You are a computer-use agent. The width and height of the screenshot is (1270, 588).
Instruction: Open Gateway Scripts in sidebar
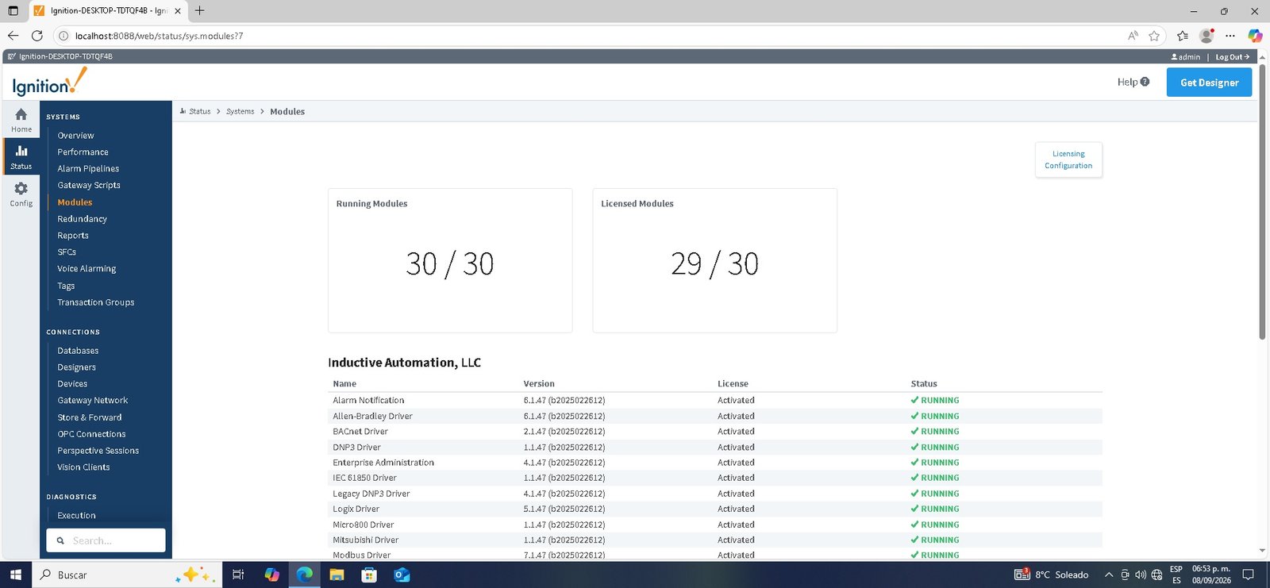tap(89, 186)
